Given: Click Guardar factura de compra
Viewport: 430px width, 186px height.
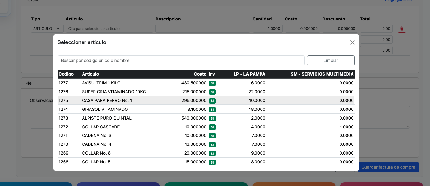Looking at the screenshot, I should pos(388,167).
